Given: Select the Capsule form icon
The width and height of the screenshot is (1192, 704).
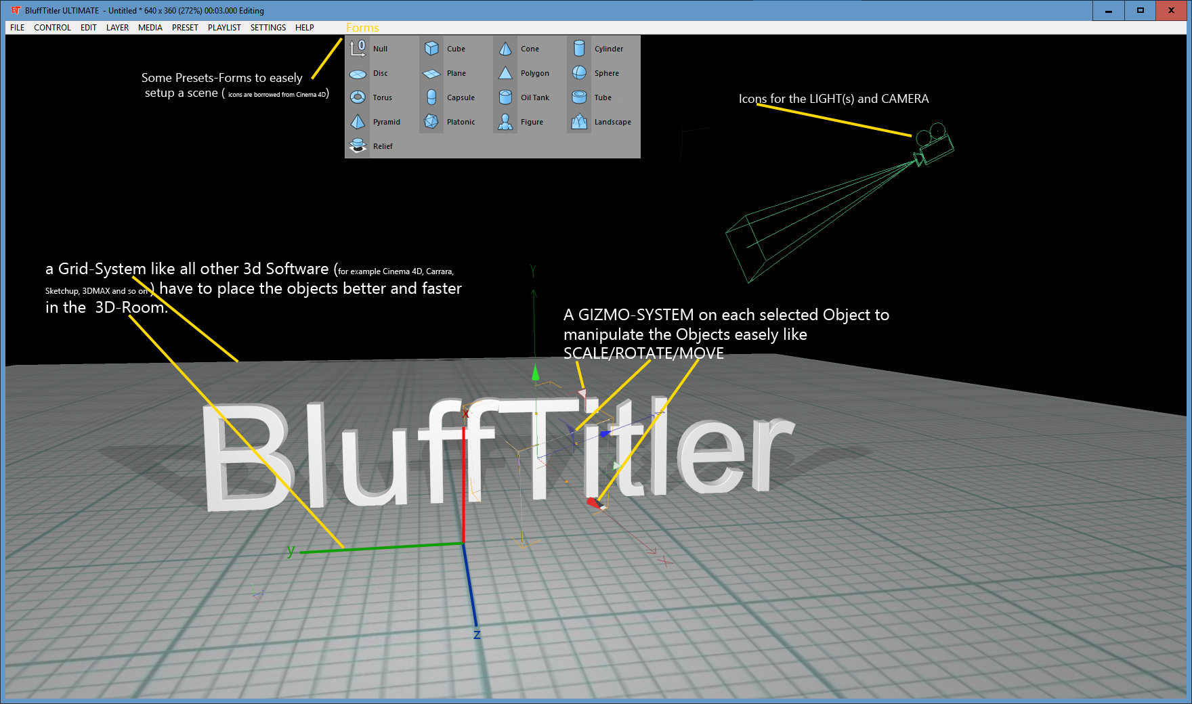Looking at the screenshot, I should (x=431, y=97).
